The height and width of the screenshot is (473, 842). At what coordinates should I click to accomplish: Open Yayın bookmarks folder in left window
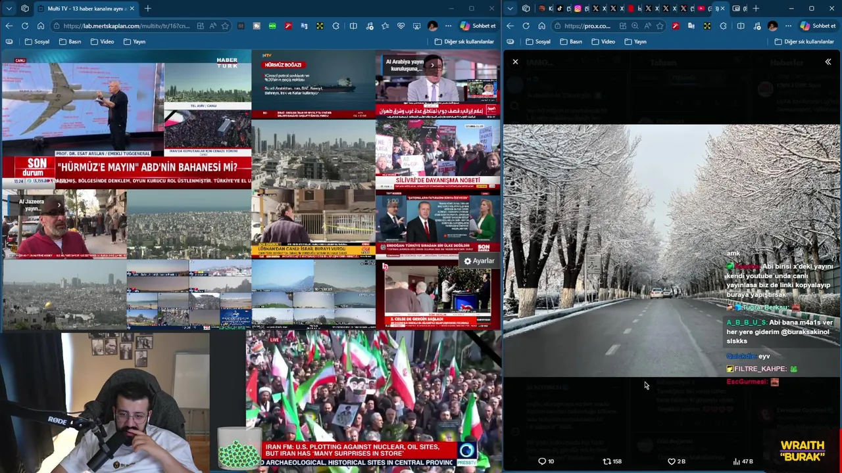(134, 41)
